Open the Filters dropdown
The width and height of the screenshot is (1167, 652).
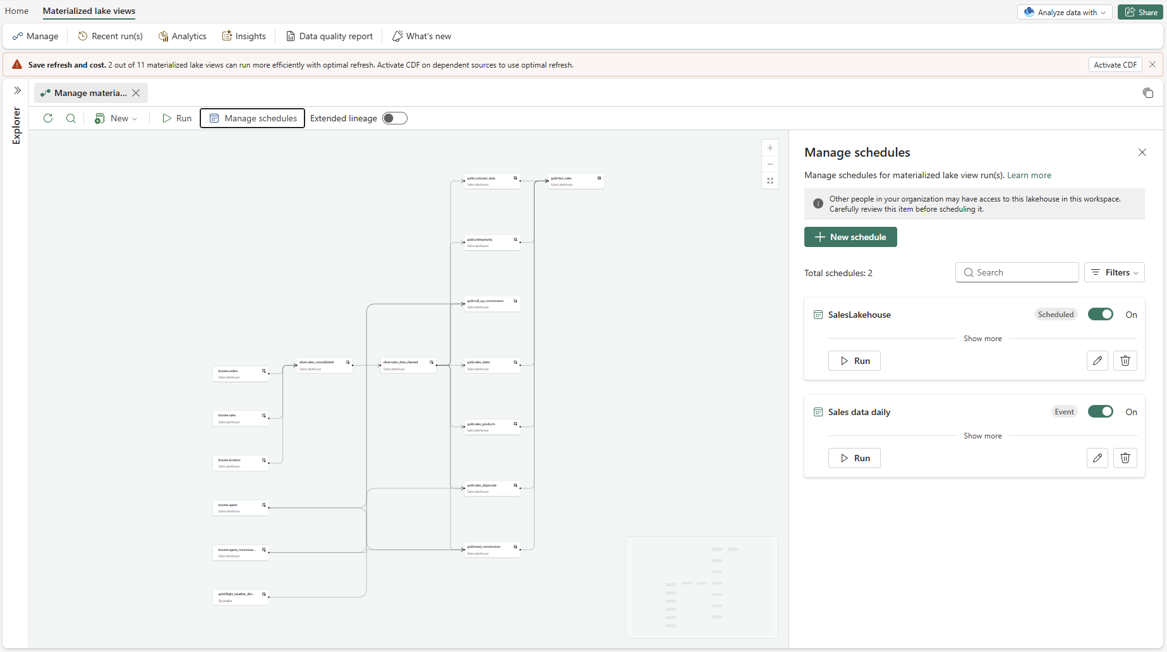pyautogui.click(x=1115, y=272)
